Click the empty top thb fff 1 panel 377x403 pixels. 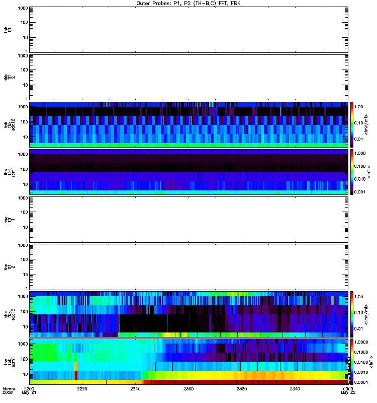pyautogui.click(x=189, y=30)
